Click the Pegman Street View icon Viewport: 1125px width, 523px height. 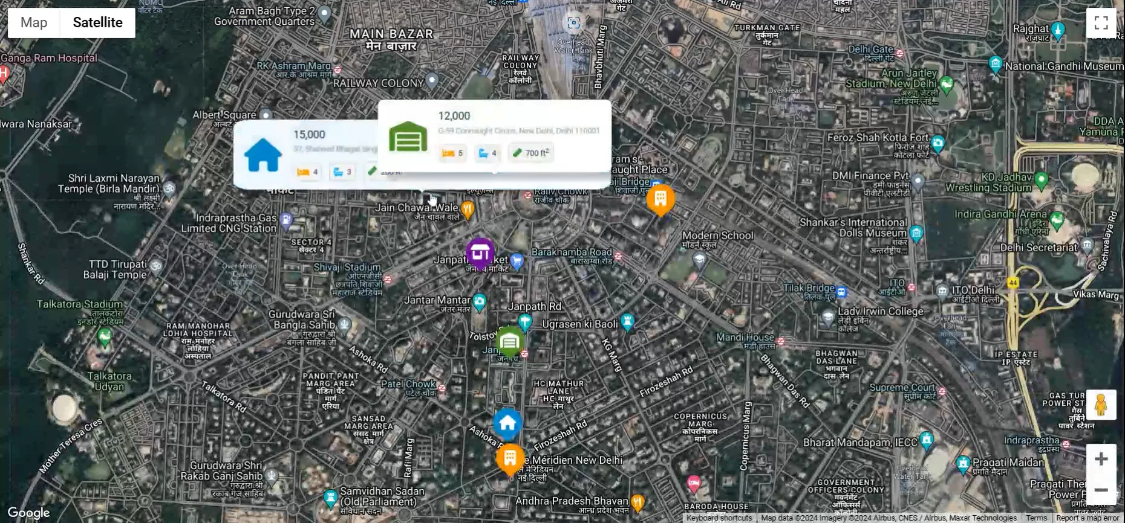[1101, 404]
